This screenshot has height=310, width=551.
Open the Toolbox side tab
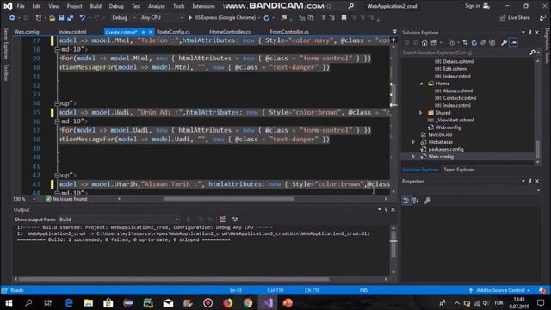tap(6, 72)
